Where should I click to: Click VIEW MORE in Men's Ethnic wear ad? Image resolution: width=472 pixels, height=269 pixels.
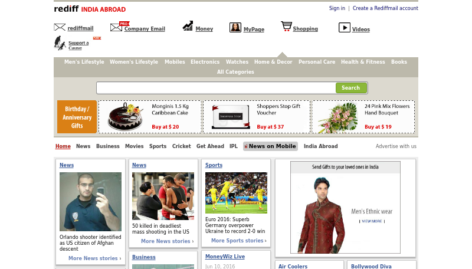[x=372, y=221]
